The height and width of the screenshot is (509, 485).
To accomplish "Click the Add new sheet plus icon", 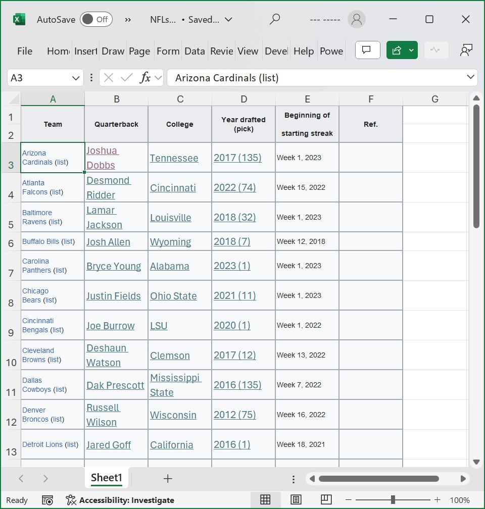I will 168,478.
